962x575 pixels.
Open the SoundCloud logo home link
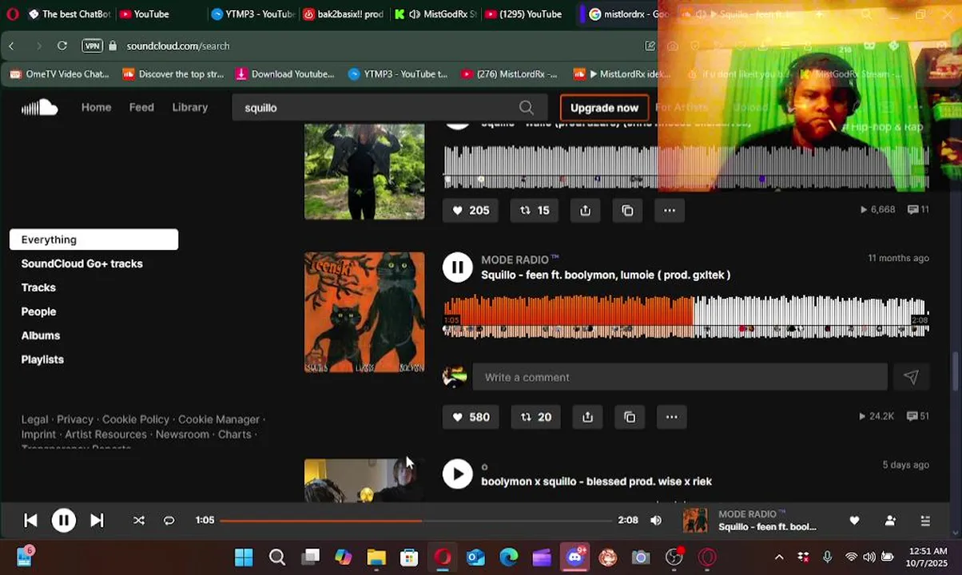[39, 107]
